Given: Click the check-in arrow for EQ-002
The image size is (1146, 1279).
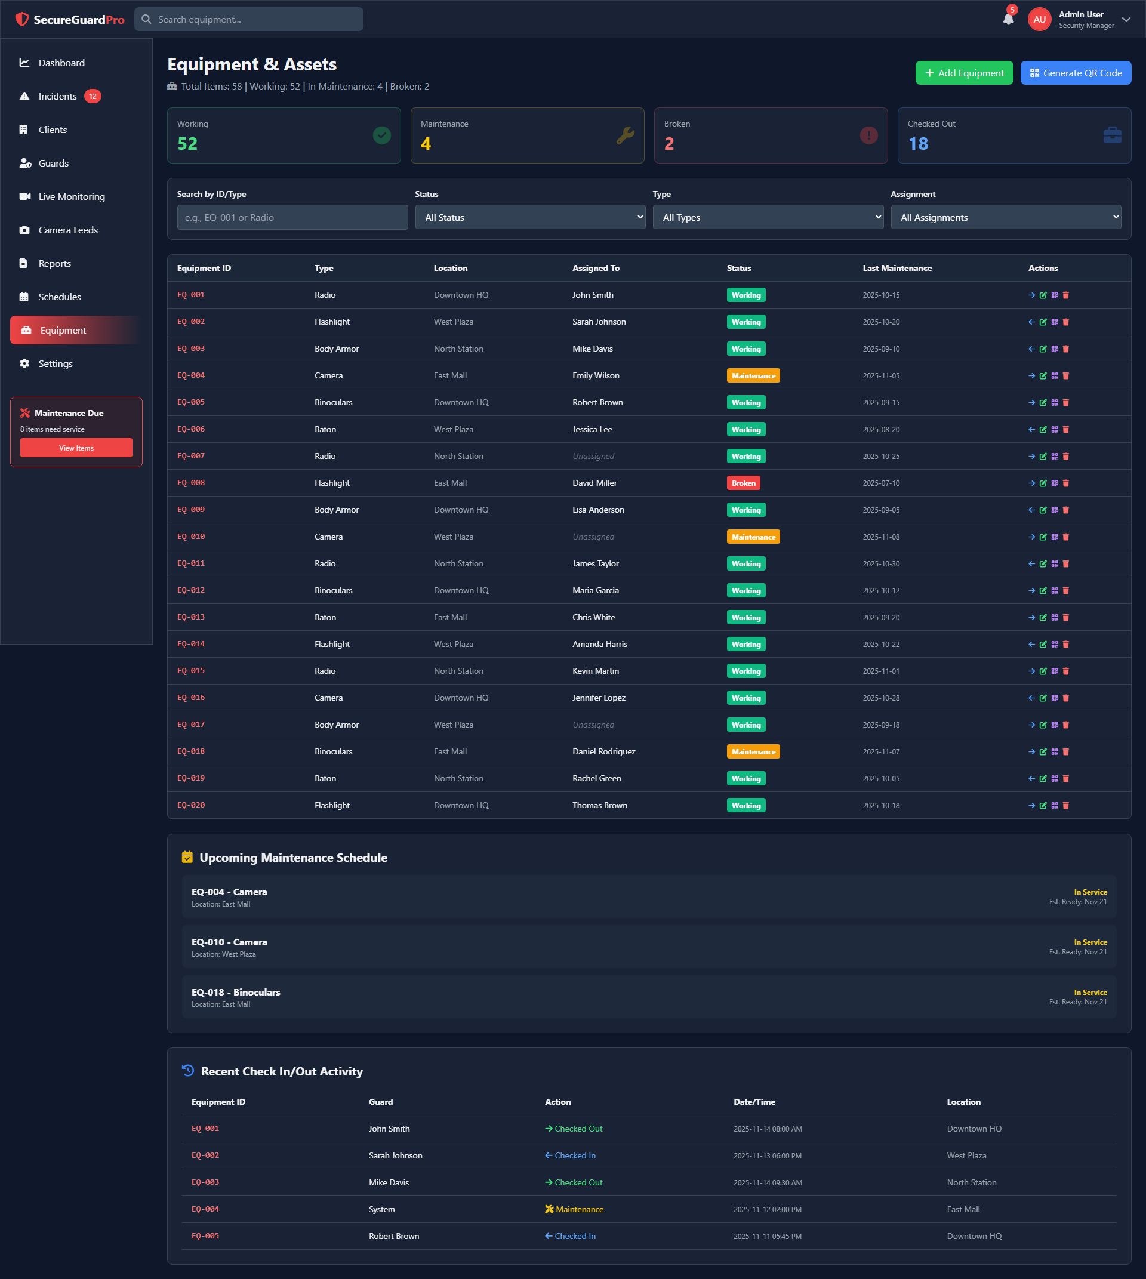Looking at the screenshot, I should click(x=1031, y=322).
